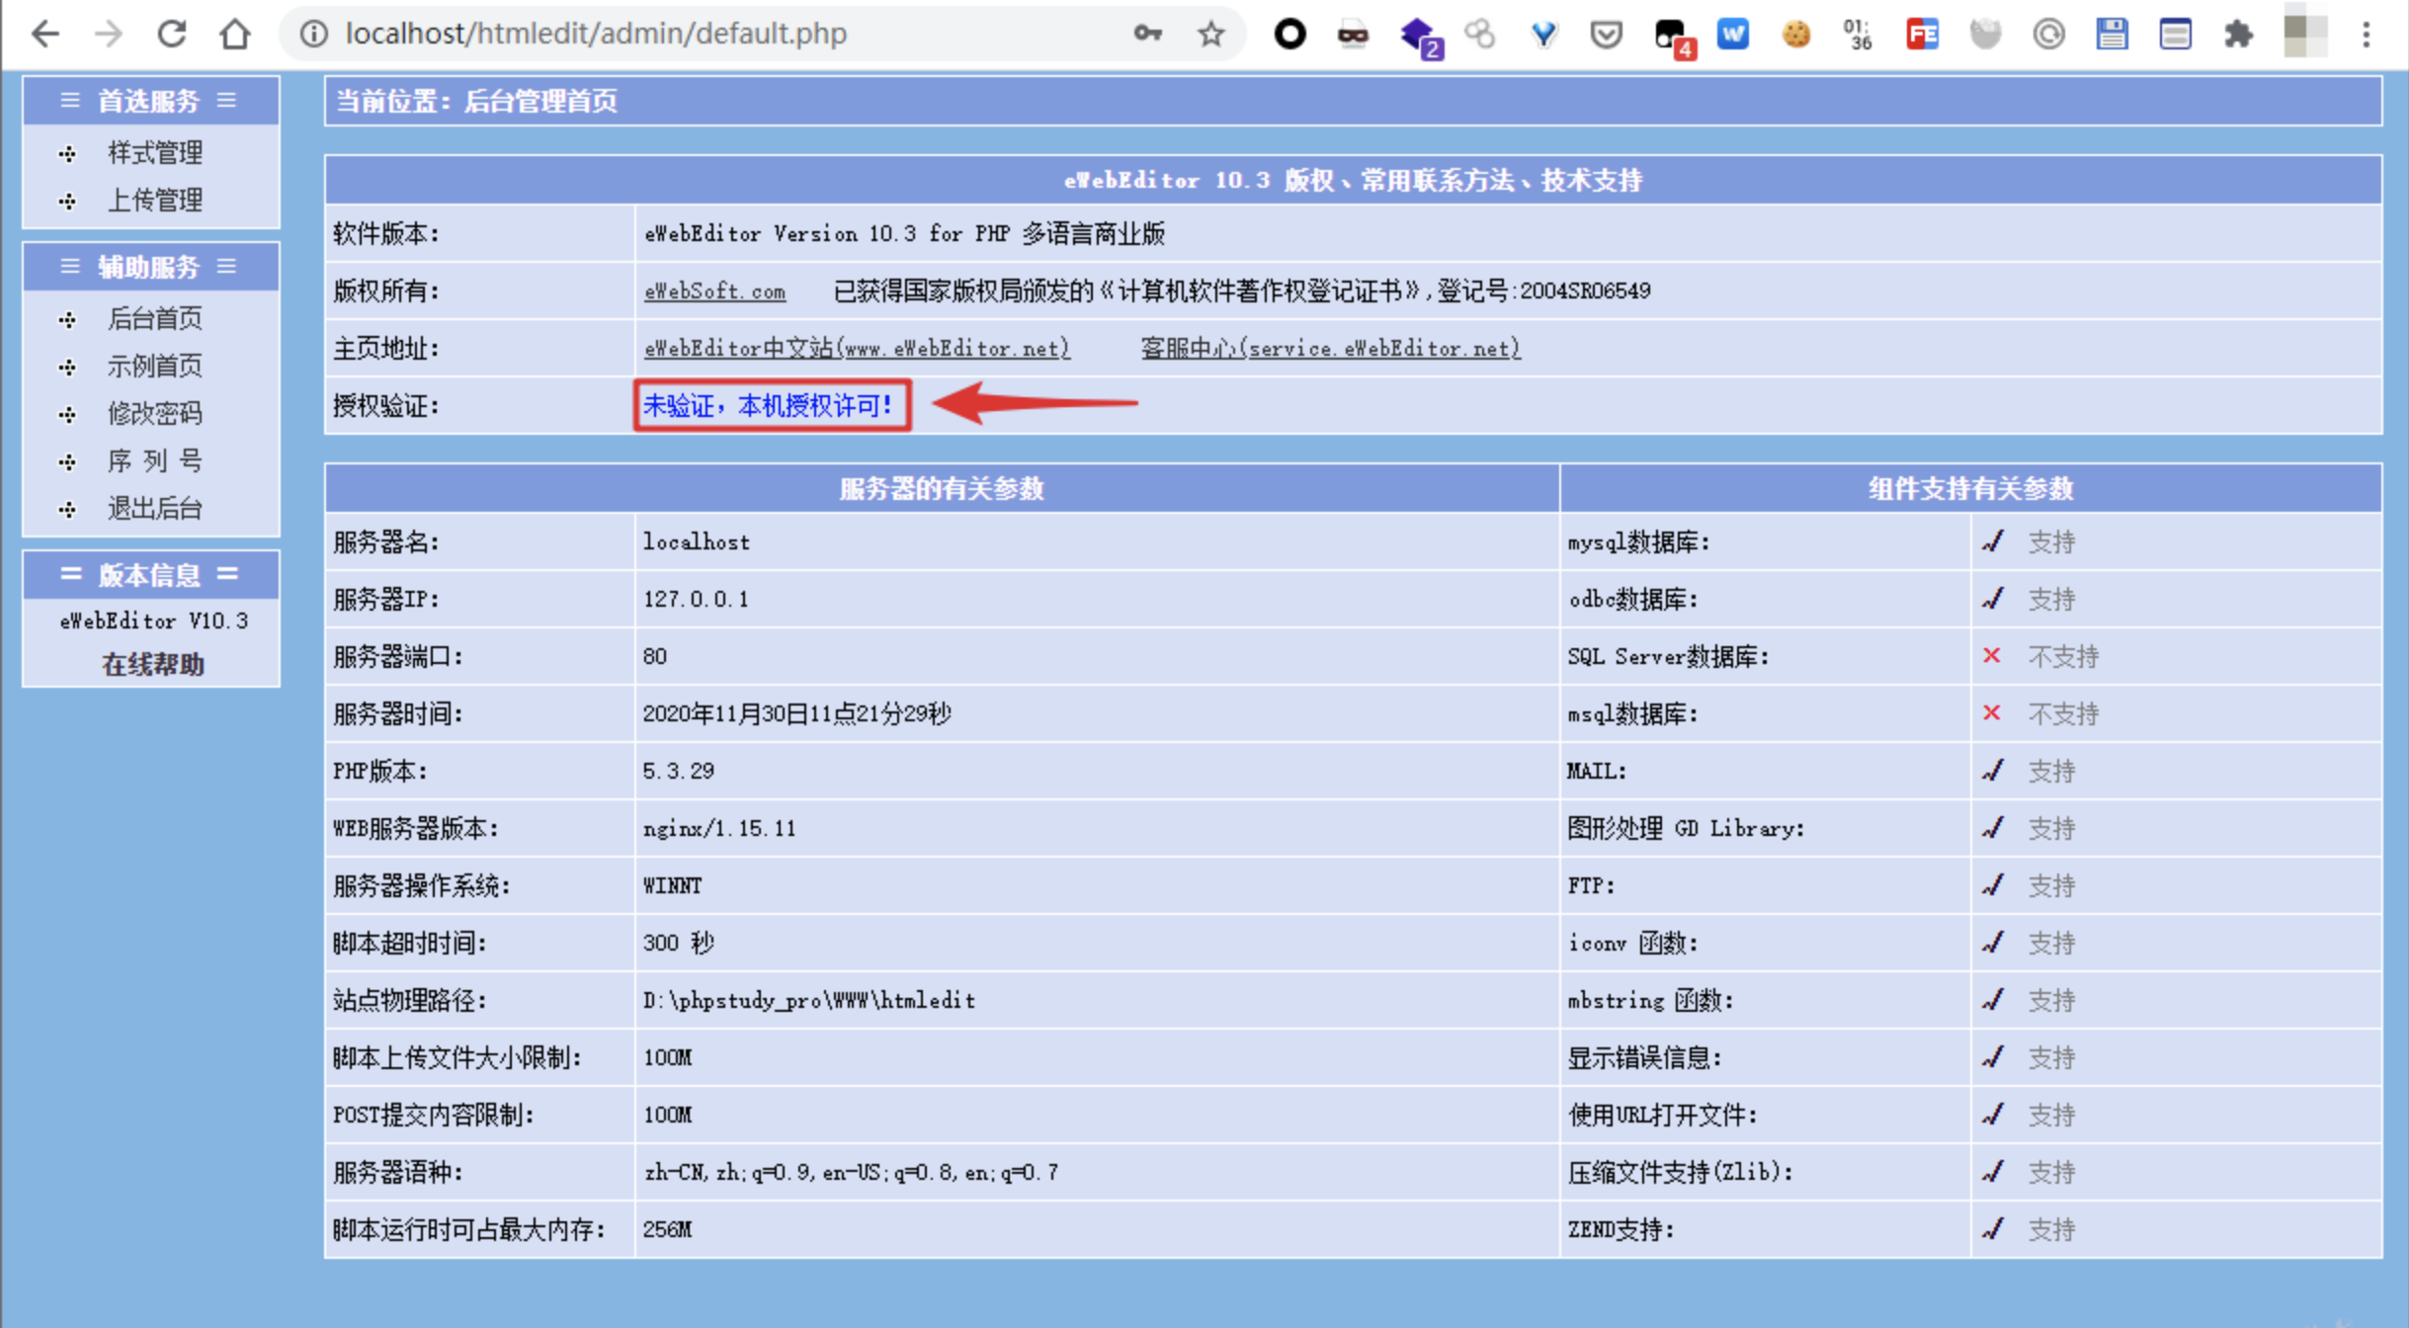Open the Pocket extension
2409x1328 pixels.
(x=1607, y=35)
